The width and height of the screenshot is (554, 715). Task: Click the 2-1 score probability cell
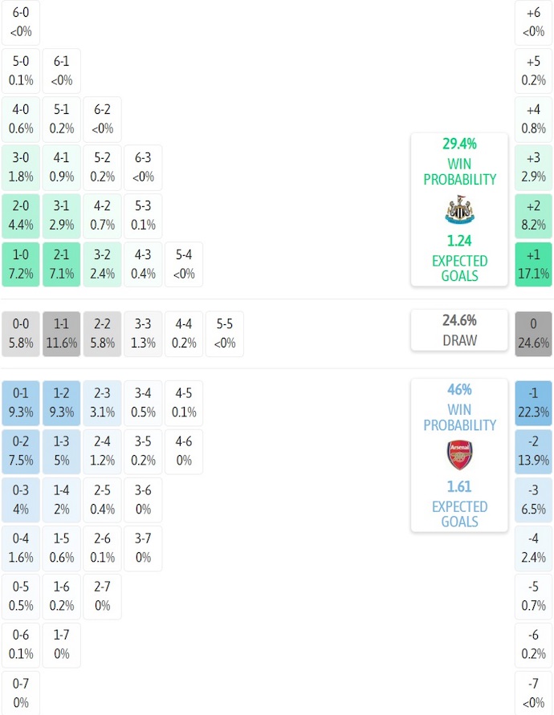[x=62, y=265]
